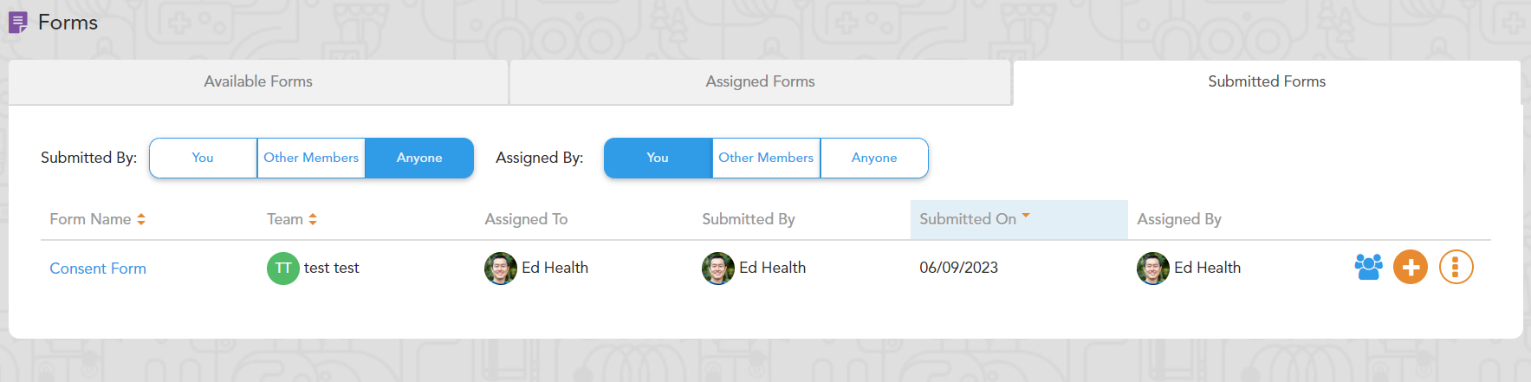Viewport: 1531px width, 382px height.
Task: Switch to the Assigned Forms tab
Action: (x=760, y=81)
